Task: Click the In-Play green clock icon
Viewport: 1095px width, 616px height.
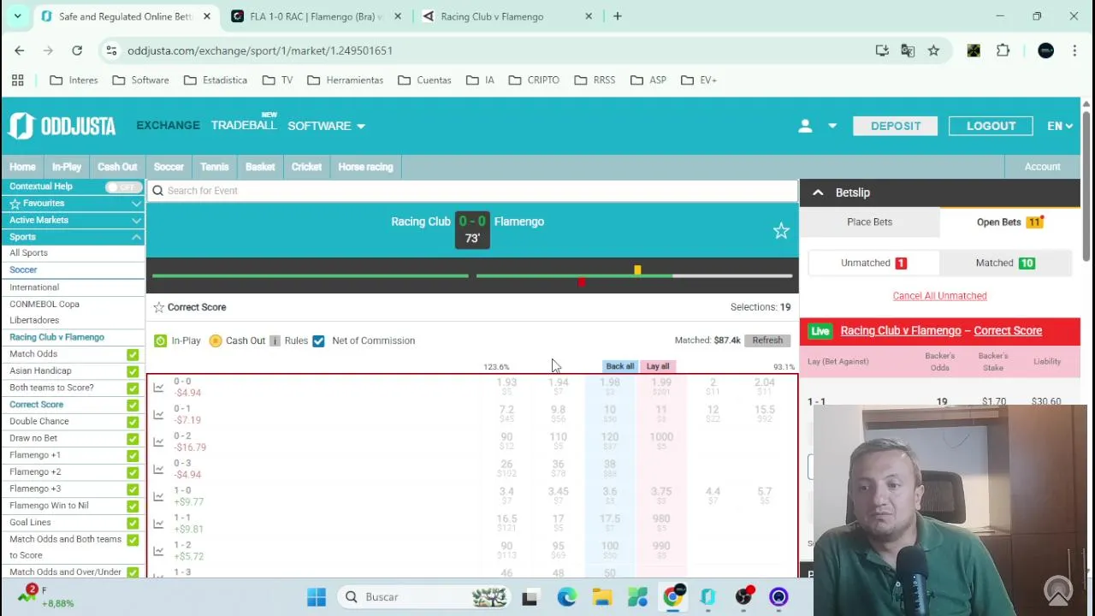Action: coord(160,341)
